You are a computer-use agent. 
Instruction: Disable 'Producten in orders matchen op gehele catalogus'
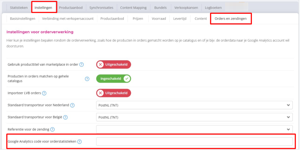113,79
